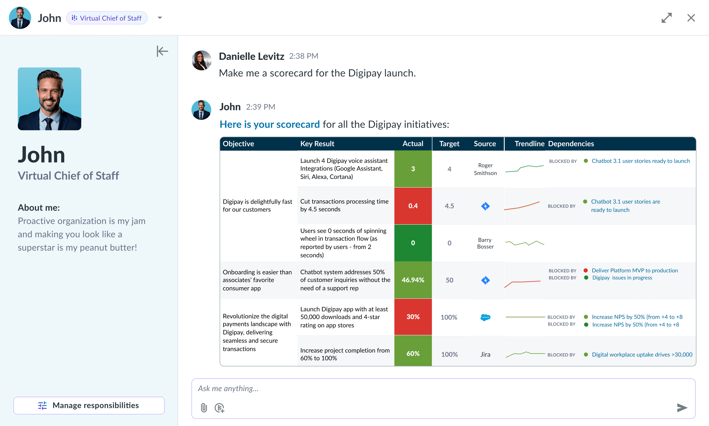
Task: Click the green Actual cell showing 3
Action: pyautogui.click(x=413, y=169)
